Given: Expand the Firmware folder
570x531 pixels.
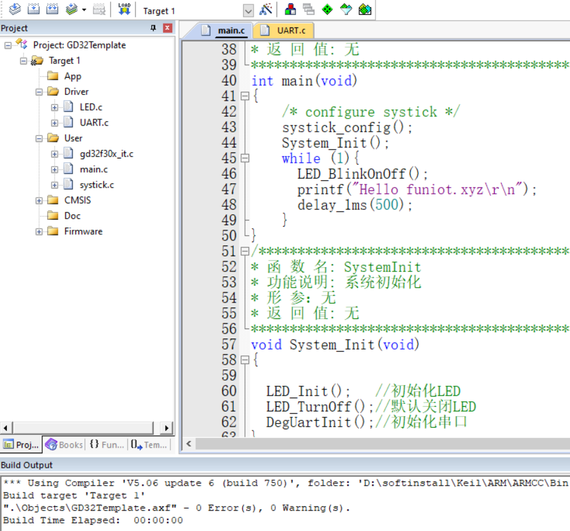Looking at the screenshot, I should click(39, 232).
